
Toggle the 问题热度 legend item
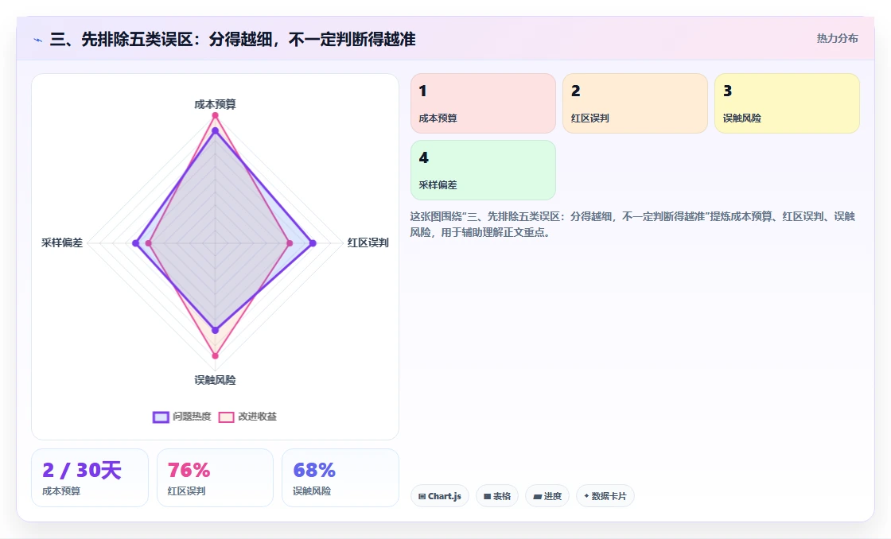(182, 417)
